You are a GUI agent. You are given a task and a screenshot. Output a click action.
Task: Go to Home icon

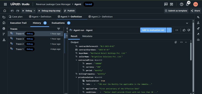click(5, 11)
